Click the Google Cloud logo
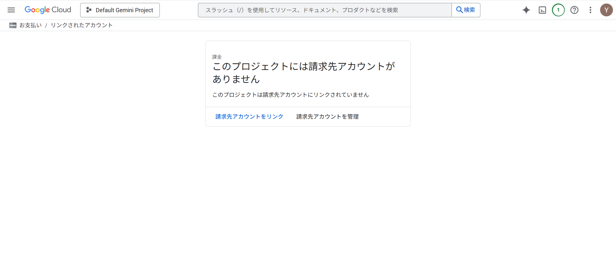Screen dimensions: 616x279 (x=48, y=10)
